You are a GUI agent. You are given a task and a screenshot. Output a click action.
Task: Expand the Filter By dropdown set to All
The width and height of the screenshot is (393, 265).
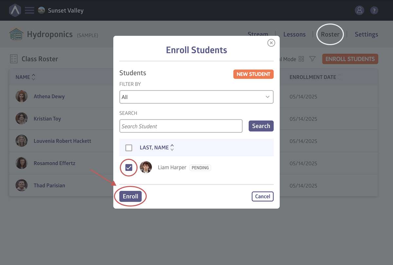coord(196,97)
